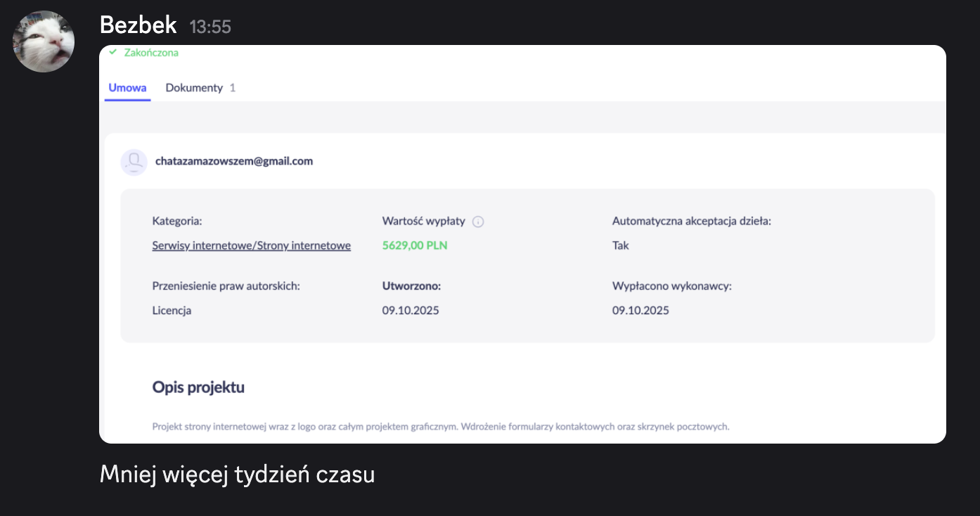Open the Dokumenty tab
This screenshot has height=516, width=980.
(194, 88)
